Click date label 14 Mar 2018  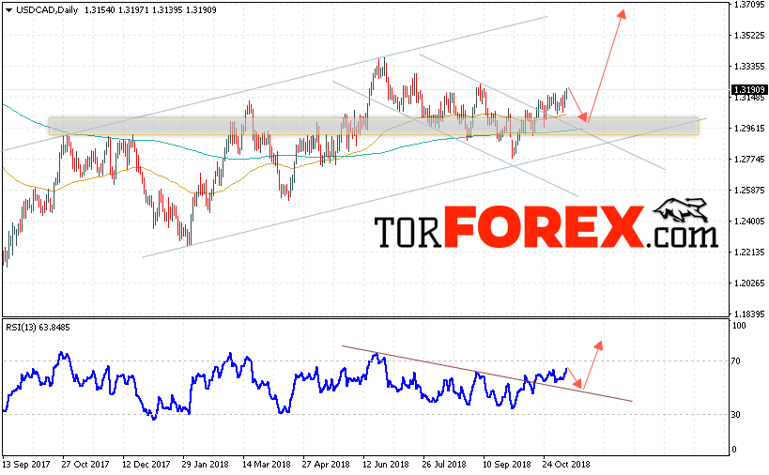point(267,464)
